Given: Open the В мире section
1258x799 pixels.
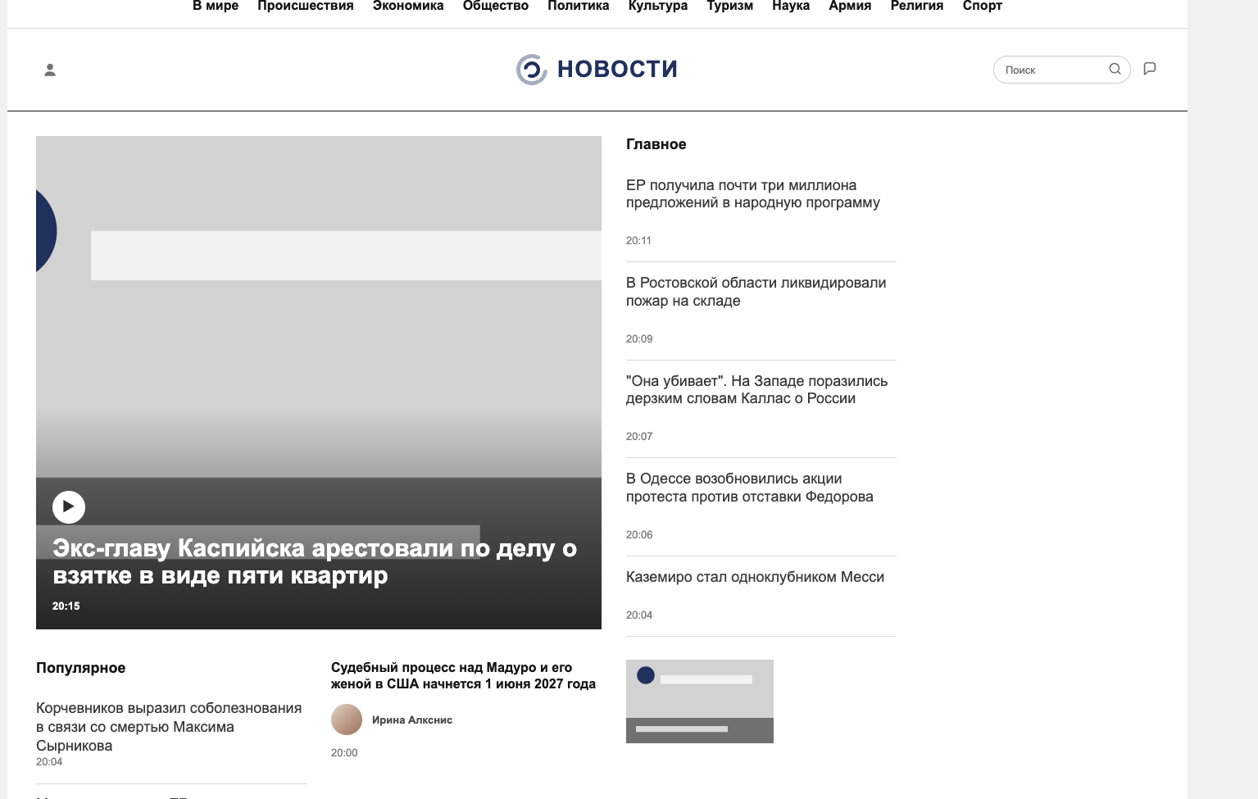Looking at the screenshot, I should click(x=216, y=6).
